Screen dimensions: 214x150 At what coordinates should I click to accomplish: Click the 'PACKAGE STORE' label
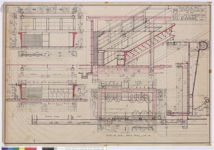[52, 116]
